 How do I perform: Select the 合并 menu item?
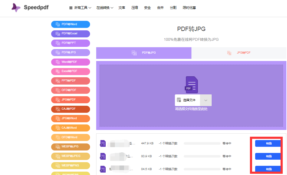[160, 8]
